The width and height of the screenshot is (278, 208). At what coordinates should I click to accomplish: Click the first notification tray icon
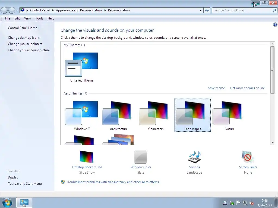[x=225, y=203]
